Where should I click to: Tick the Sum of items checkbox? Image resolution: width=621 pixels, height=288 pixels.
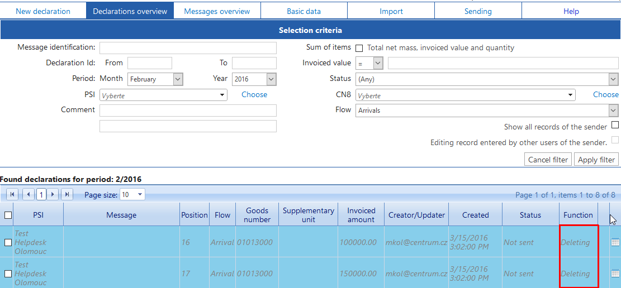[359, 48]
